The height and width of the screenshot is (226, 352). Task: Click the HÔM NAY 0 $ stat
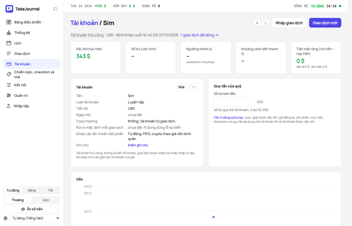pyautogui.click(x=124, y=6)
